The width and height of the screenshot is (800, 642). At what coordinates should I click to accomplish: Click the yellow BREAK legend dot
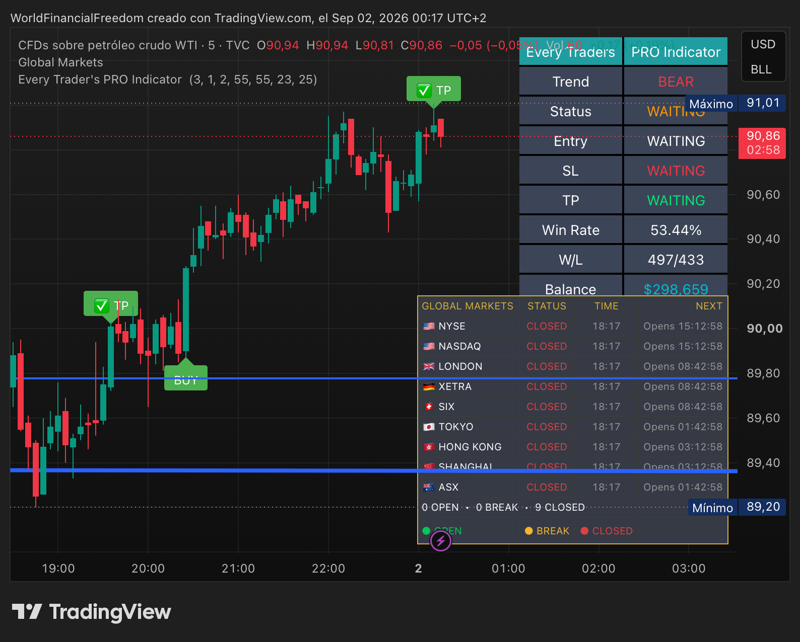[528, 531]
